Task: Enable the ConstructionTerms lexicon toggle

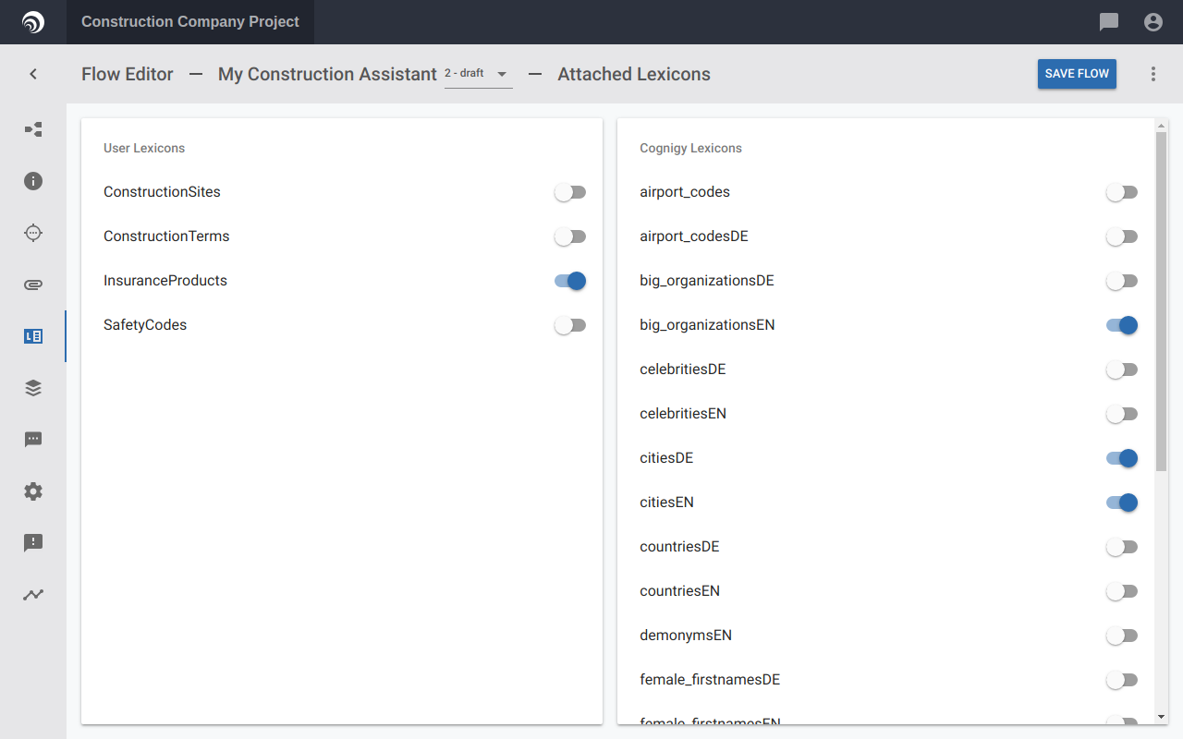Action: pyautogui.click(x=570, y=236)
